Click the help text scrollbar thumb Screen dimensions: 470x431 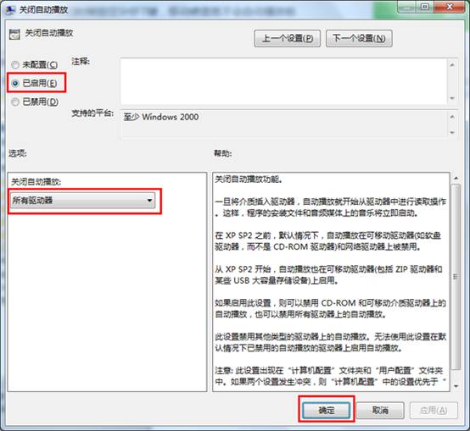456,277
